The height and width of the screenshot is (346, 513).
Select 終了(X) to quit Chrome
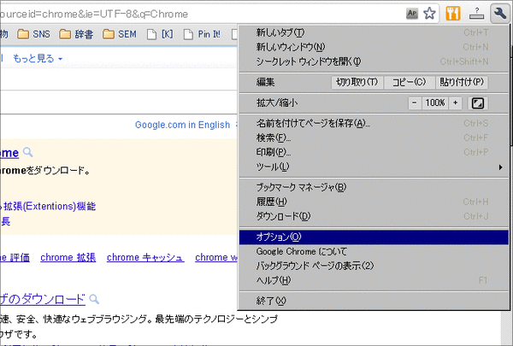coord(374,301)
